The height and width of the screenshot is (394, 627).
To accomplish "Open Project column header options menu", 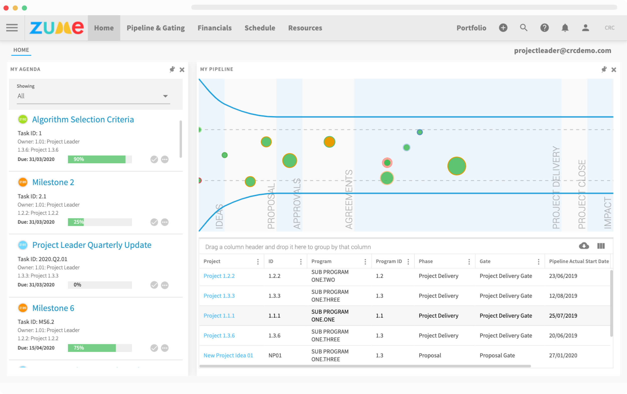I will click(x=258, y=261).
